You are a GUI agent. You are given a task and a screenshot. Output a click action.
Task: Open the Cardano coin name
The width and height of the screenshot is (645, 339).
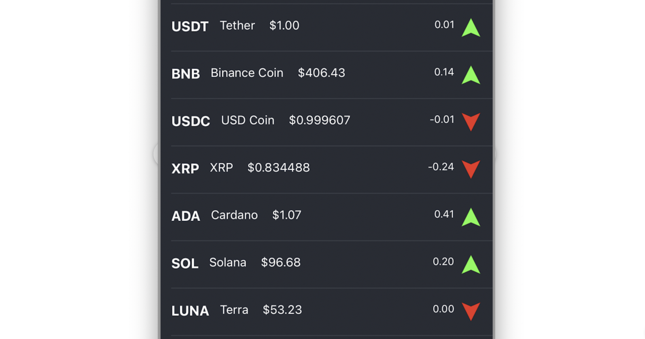pos(234,215)
